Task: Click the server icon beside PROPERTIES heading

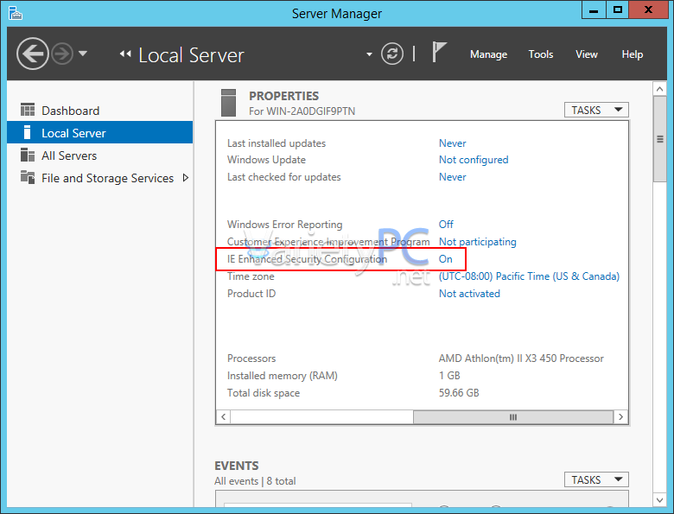Action: (229, 103)
